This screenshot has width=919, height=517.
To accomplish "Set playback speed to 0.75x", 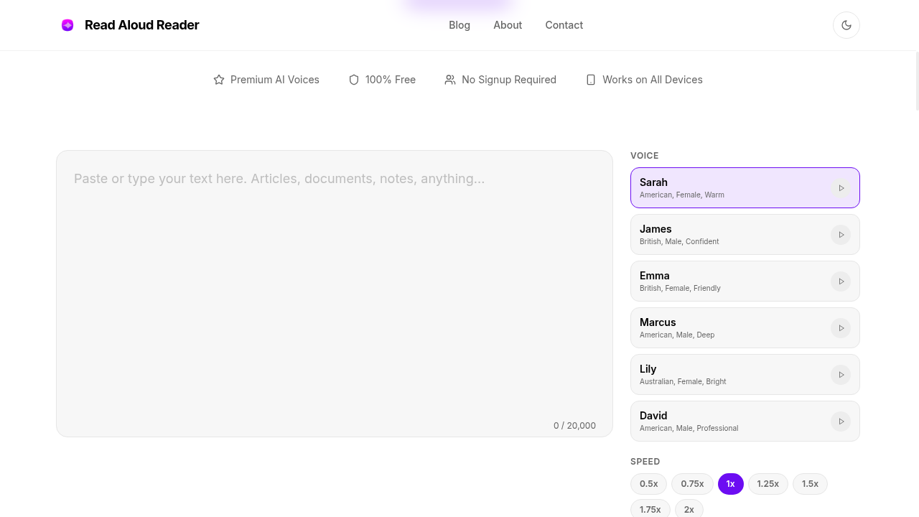I will click(x=693, y=484).
